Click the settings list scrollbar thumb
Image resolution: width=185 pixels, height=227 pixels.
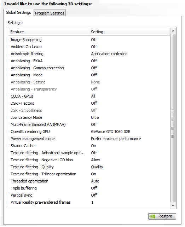pyautogui.click(x=173, y=118)
